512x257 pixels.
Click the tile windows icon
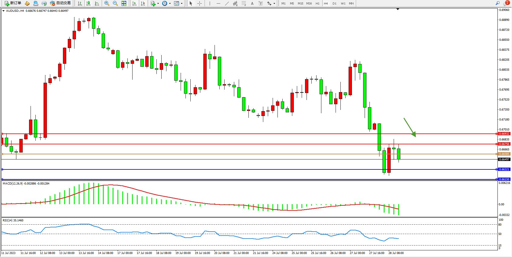pyautogui.click(x=124, y=3)
